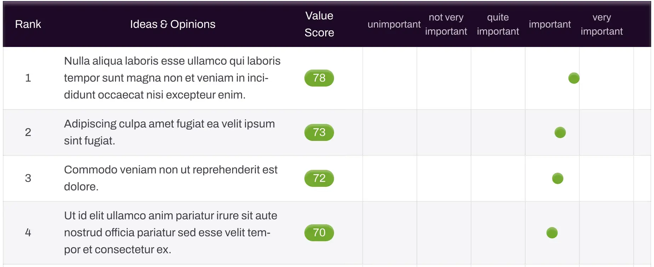The image size is (654, 267).
Task: Click the rank 4 importance dot
Action: click(x=552, y=233)
